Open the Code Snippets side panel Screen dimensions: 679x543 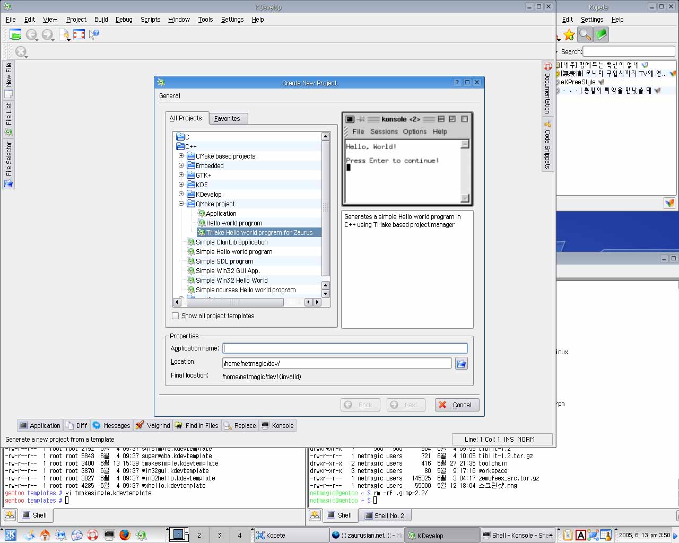547,145
